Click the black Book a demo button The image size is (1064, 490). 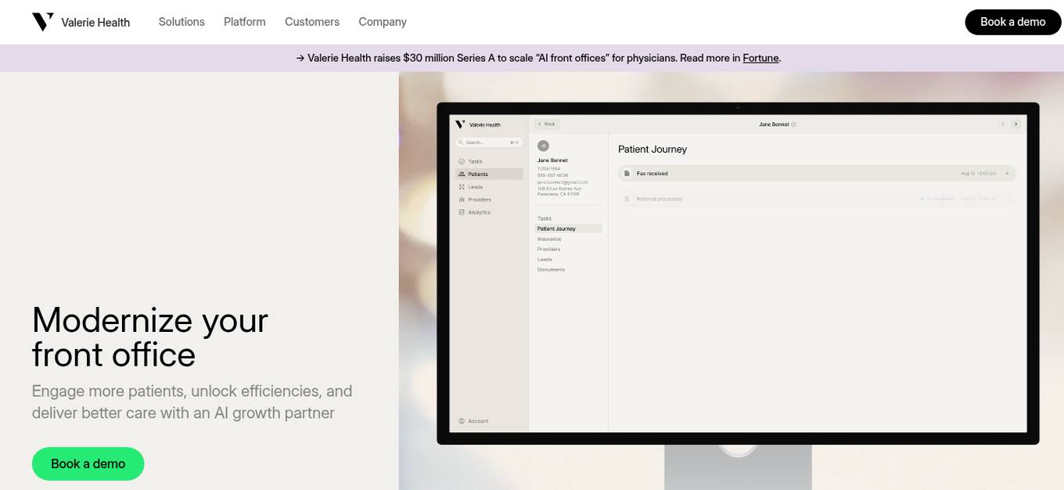point(1012,22)
